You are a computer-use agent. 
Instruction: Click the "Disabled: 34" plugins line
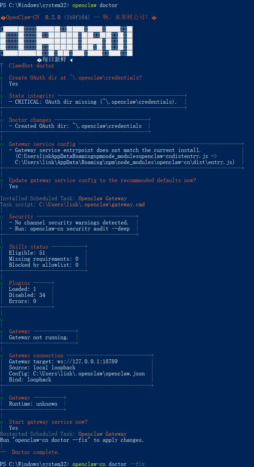(27, 295)
